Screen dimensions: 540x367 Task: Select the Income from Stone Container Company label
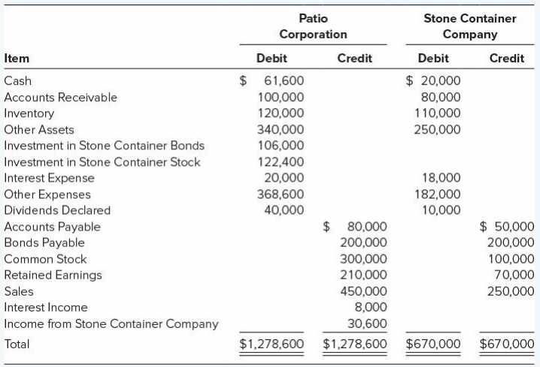(111, 323)
